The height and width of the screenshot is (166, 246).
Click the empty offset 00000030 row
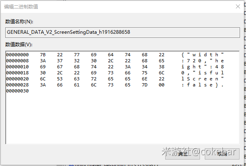click(17, 91)
